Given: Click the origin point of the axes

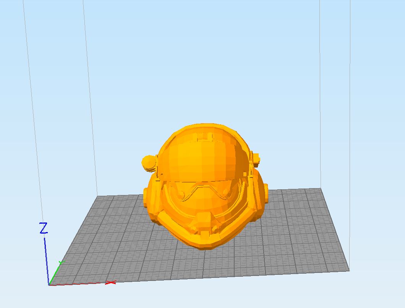Looking at the screenshot, I should pyautogui.click(x=49, y=285).
